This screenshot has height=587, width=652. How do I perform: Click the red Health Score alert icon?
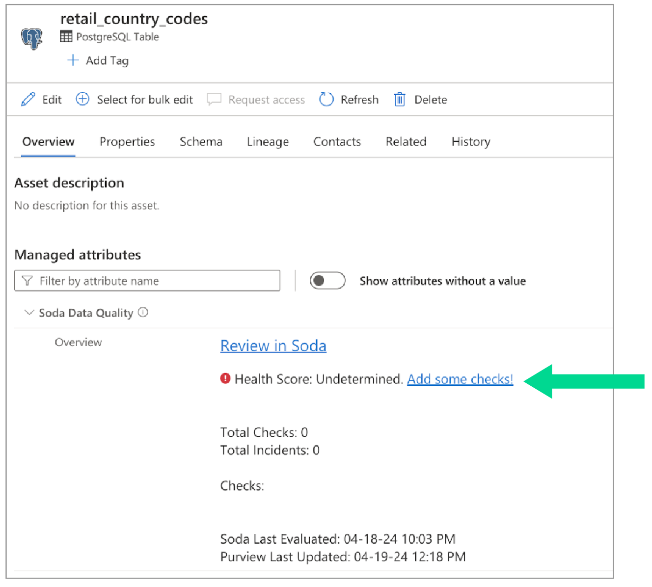(x=225, y=378)
